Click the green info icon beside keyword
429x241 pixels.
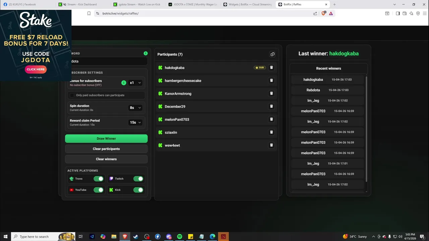(x=145, y=53)
